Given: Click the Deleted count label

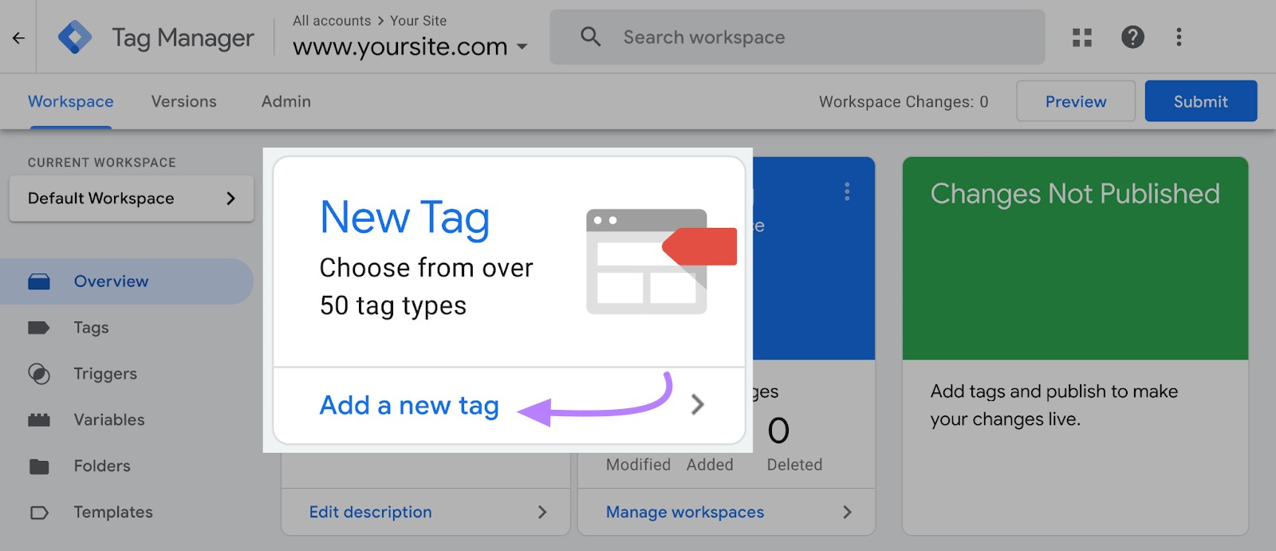Looking at the screenshot, I should (794, 465).
